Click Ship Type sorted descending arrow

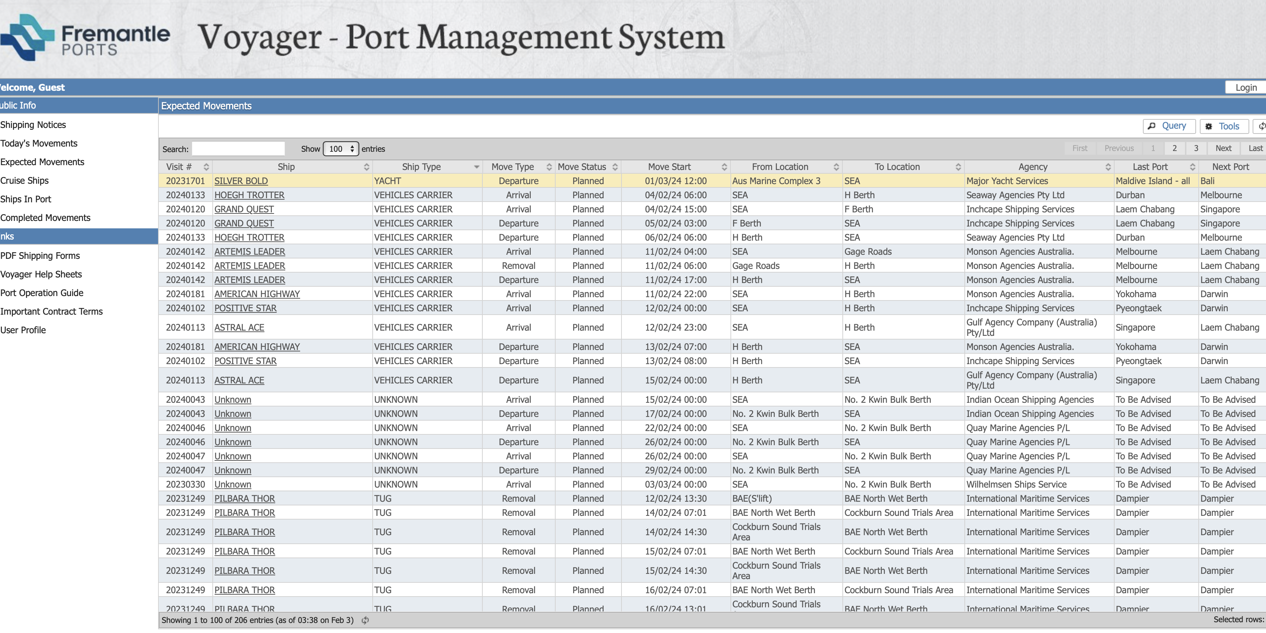click(x=476, y=167)
